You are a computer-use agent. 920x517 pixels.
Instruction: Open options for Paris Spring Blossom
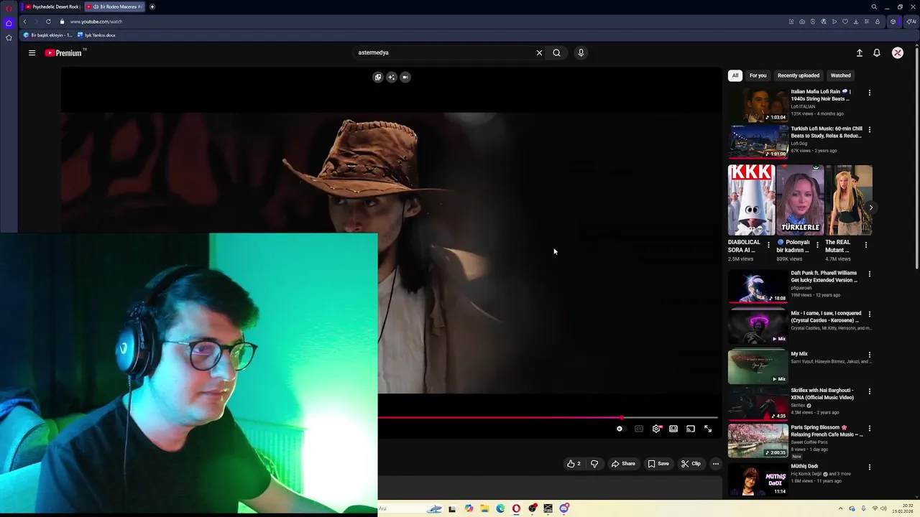coord(869,429)
